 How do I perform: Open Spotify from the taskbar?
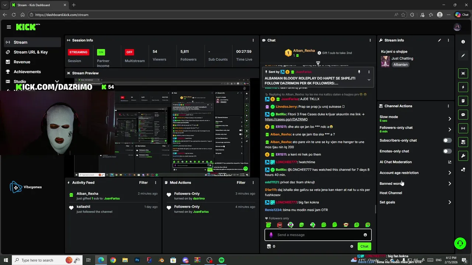[x=221, y=260]
